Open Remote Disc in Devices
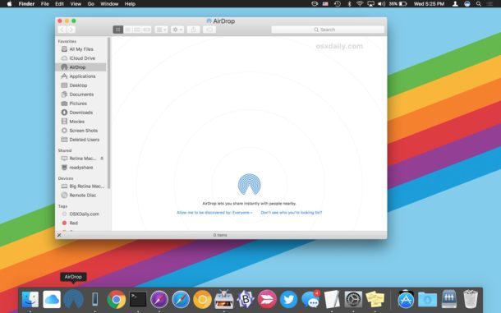Screen dimensions: 501x313 coord(81,195)
